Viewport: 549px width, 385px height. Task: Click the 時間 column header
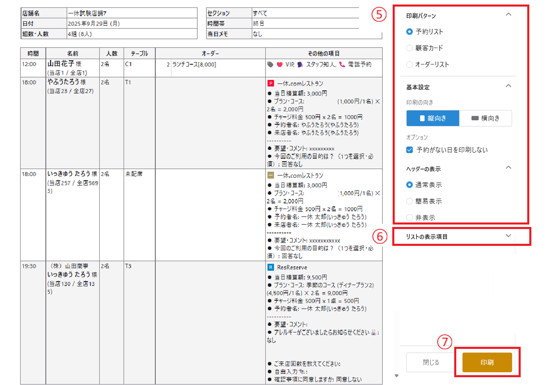tap(33, 53)
